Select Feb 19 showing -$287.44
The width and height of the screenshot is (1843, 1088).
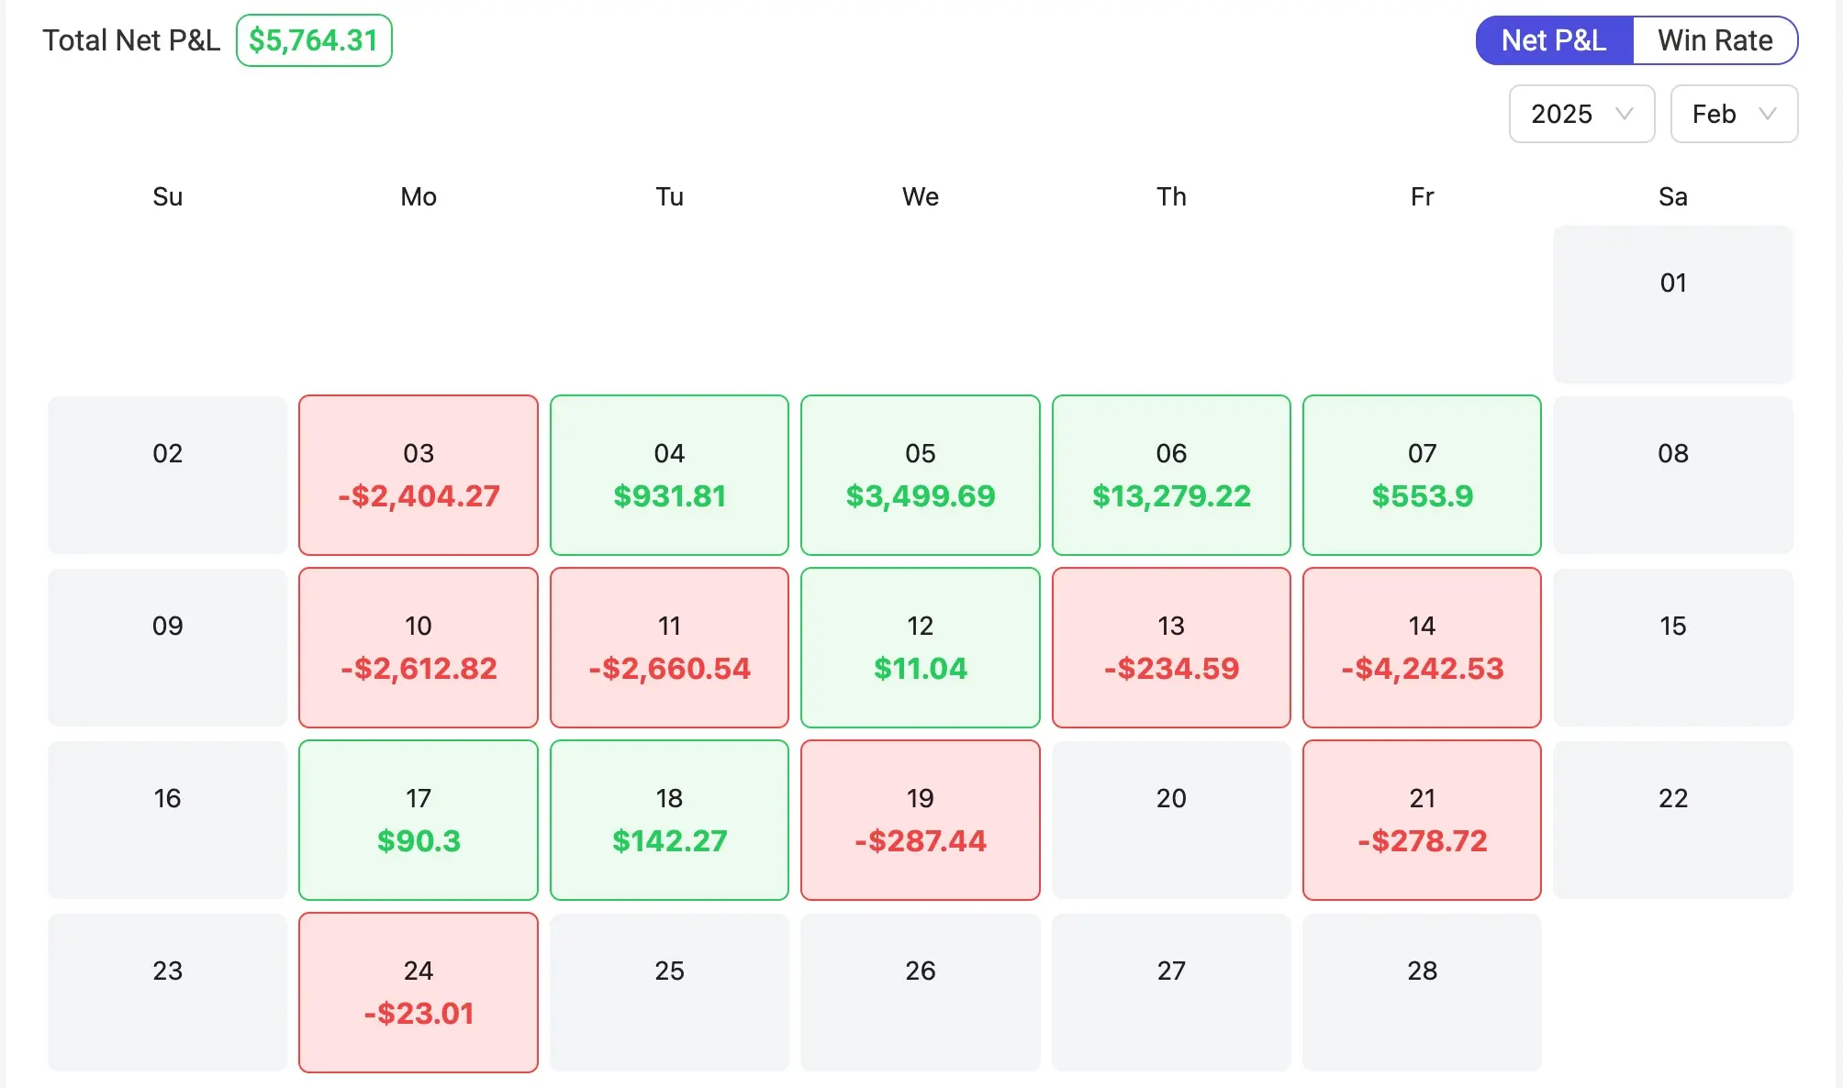920,820
